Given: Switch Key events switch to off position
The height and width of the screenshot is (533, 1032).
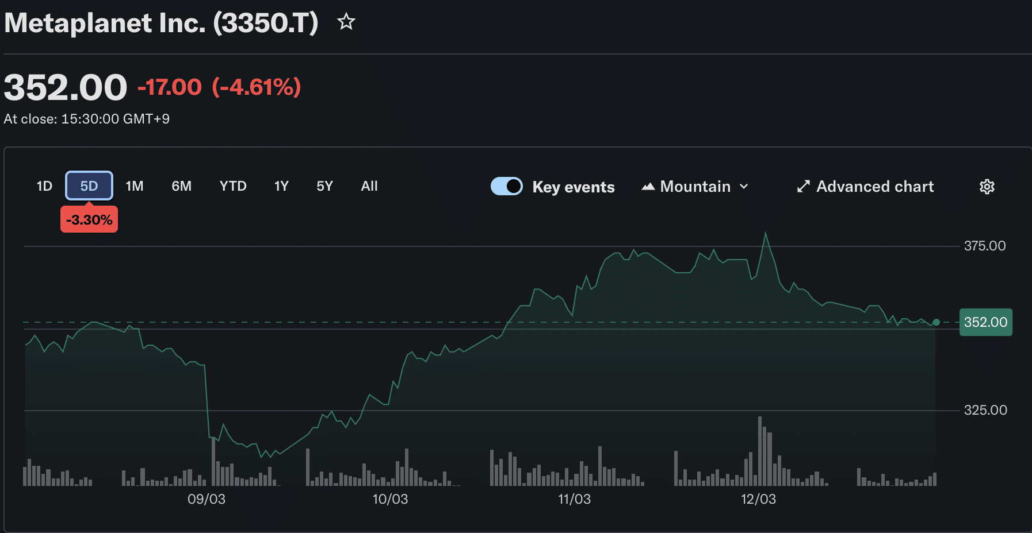Looking at the screenshot, I should click(x=506, y=186).
